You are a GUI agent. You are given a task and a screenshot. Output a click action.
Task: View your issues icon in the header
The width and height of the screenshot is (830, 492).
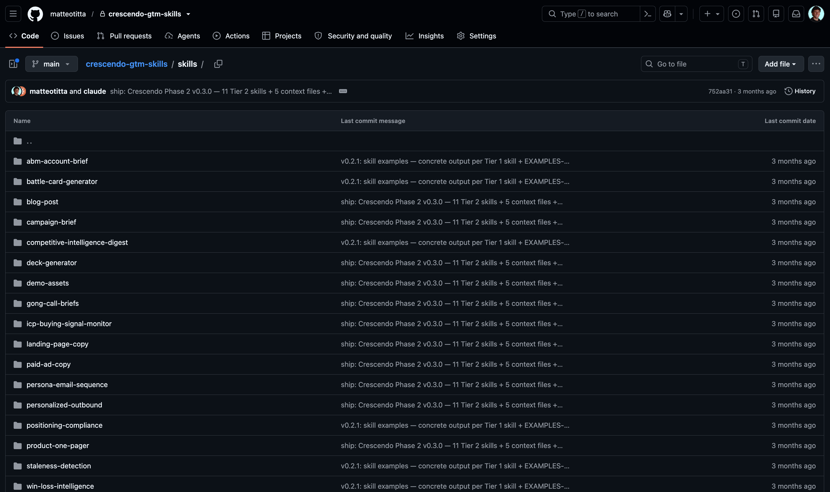736,14
